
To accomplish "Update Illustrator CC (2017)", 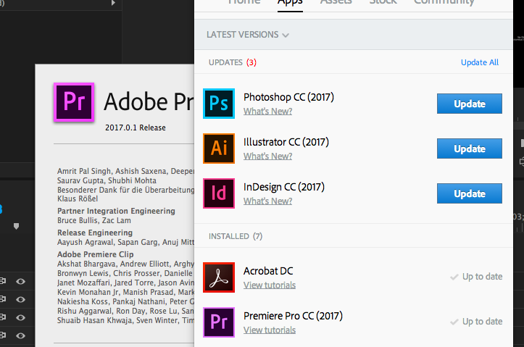I will click(470, 149).
